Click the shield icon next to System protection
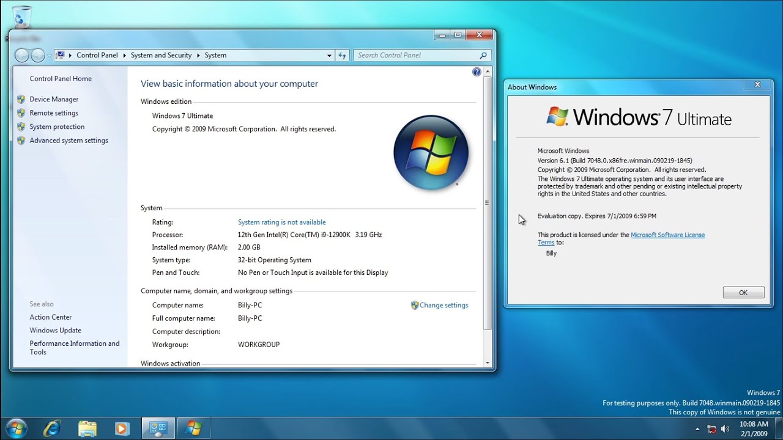Screen dimensions: 783x440 21,127
